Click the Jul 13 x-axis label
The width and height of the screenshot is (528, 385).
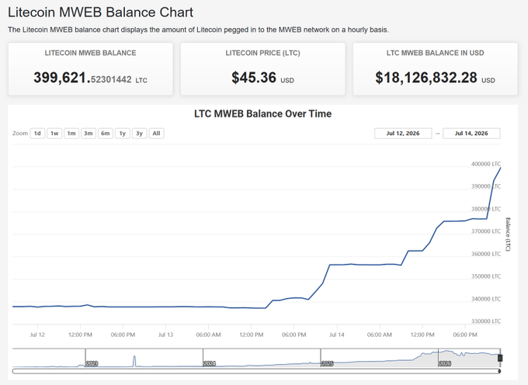point(165,335)
